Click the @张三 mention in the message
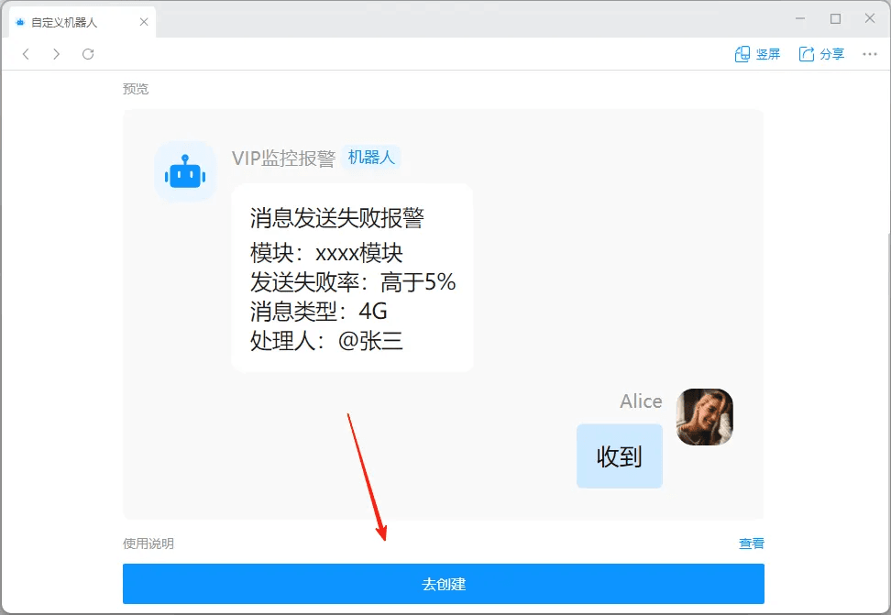Image resolution: width=891 pixels, height=615 pixels. click(x=370, y=341)
